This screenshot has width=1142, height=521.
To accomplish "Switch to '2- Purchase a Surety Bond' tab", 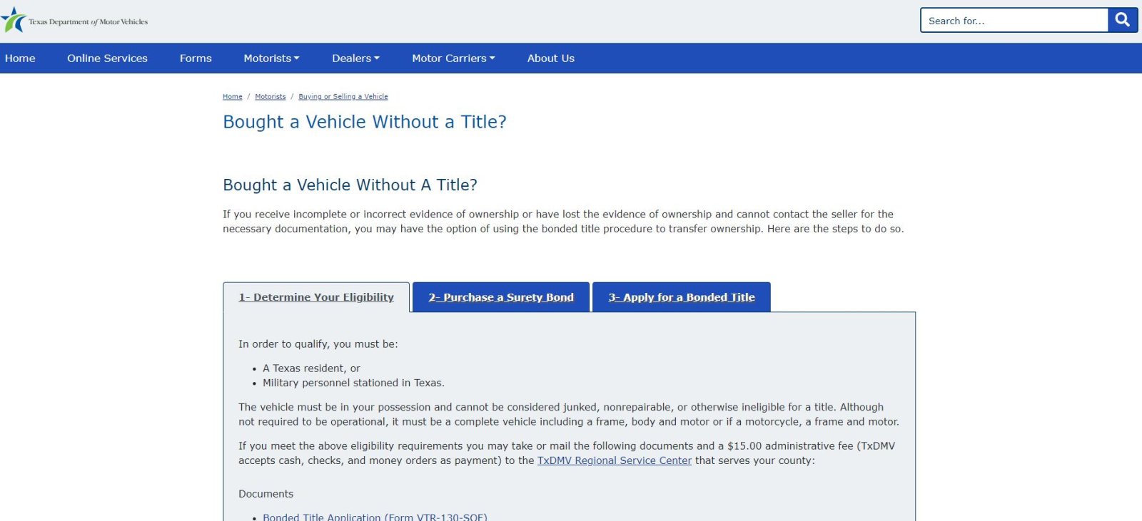I will click(x=501, y=297).
